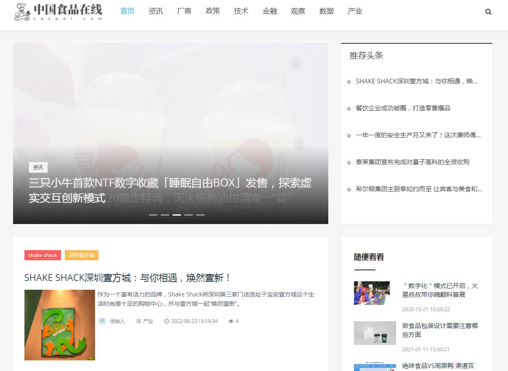The image size is (508, 371).
Task: Click the 2021-01-11 15:00:21 date text
Action: (x=426, y=350)
